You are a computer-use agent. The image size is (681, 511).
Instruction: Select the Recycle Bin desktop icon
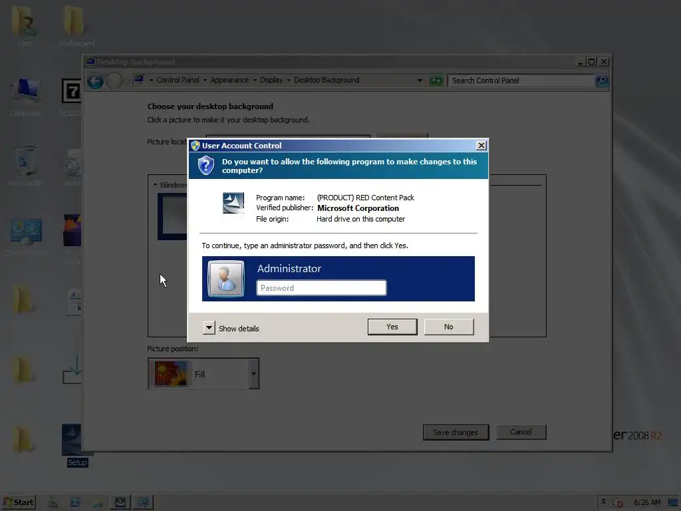(25, 167)
